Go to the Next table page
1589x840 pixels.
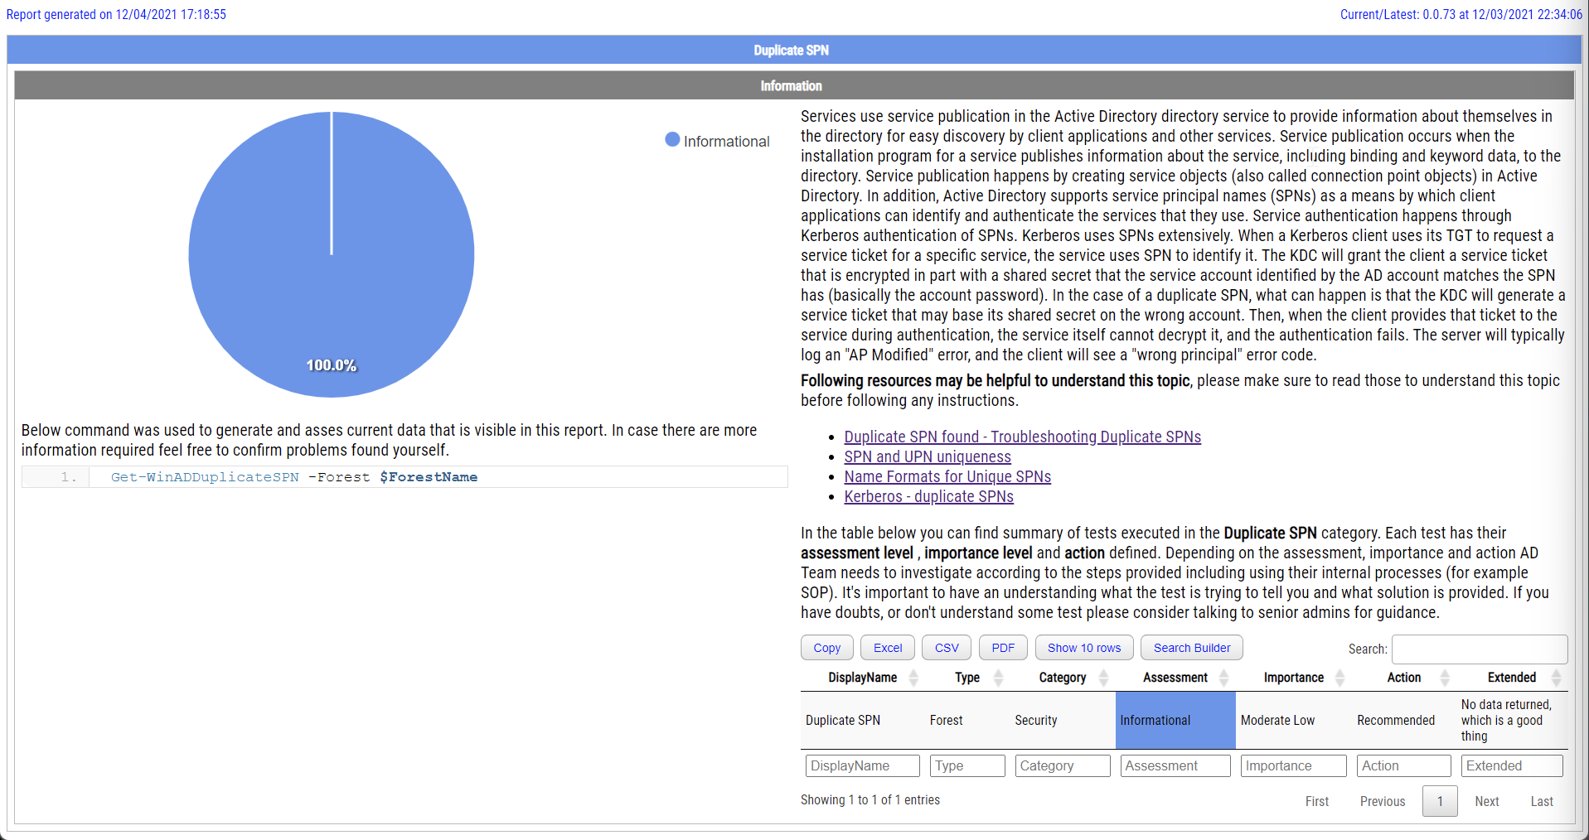pyautogui.click(x=1486, y=801)
